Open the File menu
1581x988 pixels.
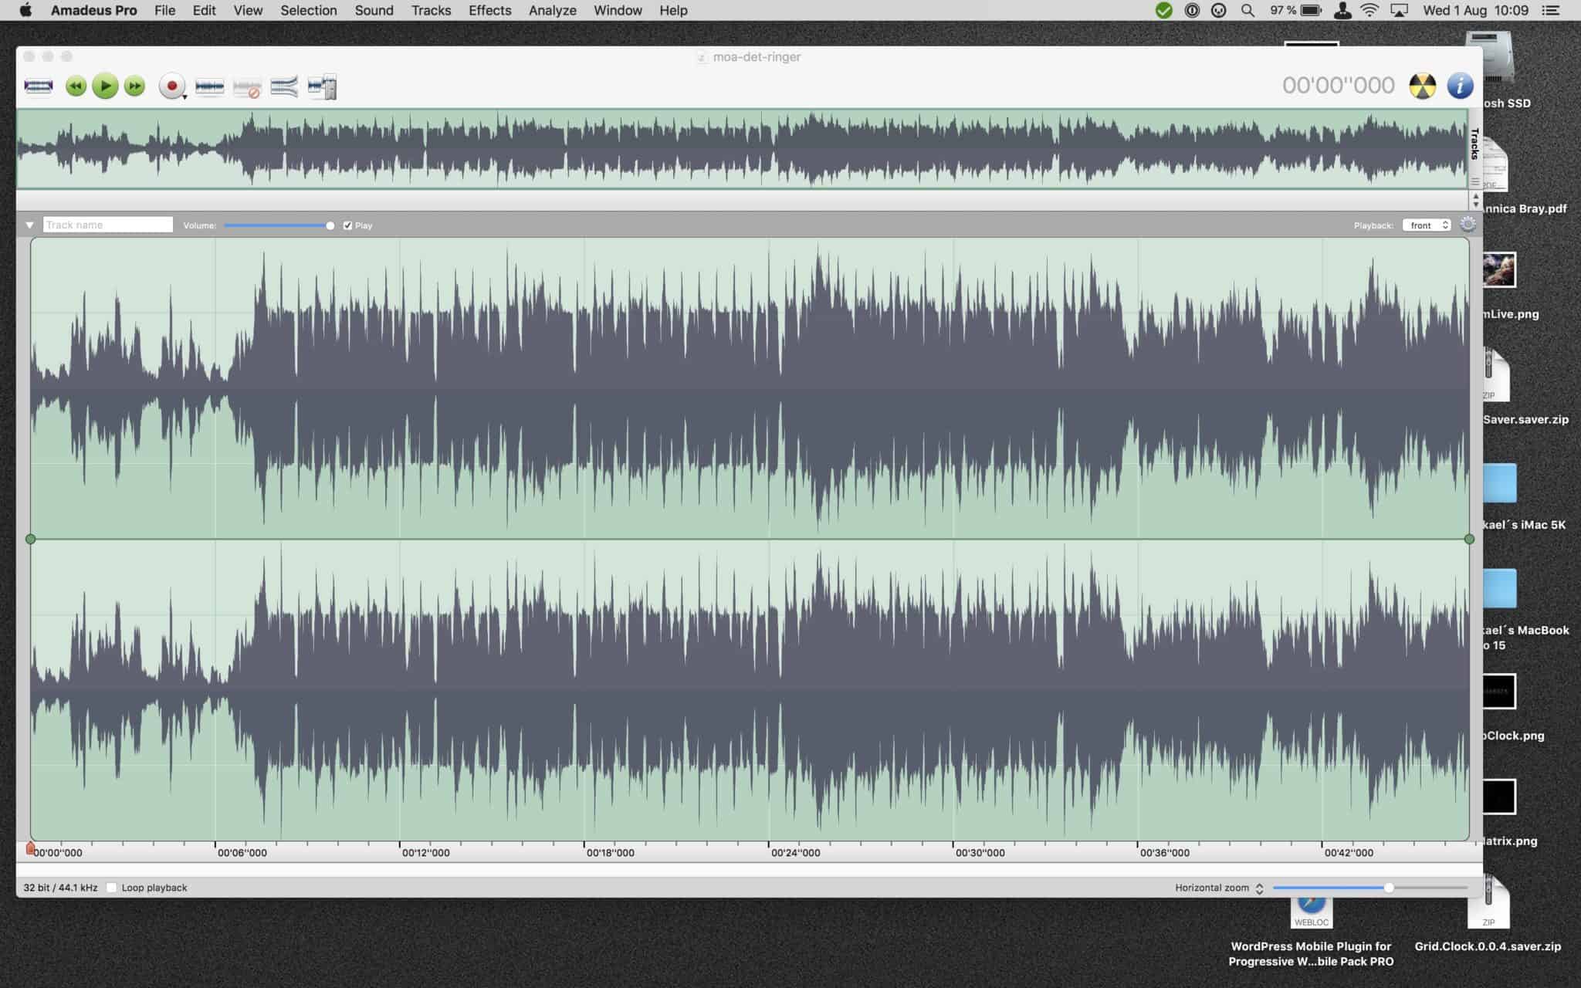click(x=164, y=10)
